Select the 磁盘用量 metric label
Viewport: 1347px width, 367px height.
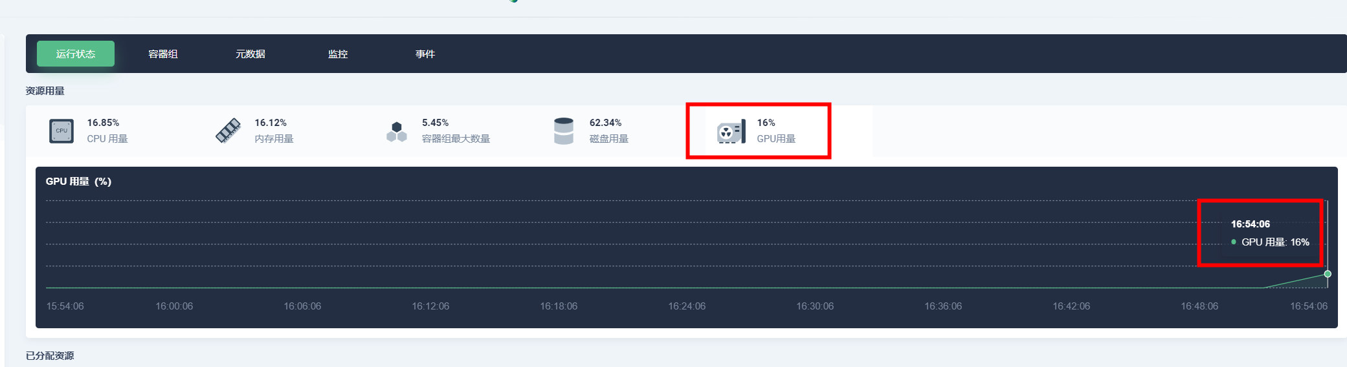pyautogui.click(x=608, y=139)
